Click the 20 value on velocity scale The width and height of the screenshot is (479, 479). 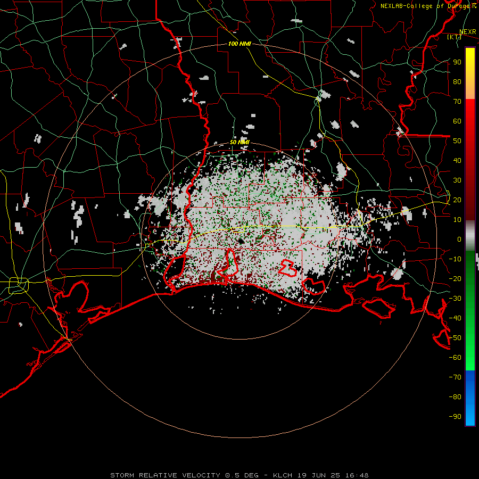(x=457, y=200)
